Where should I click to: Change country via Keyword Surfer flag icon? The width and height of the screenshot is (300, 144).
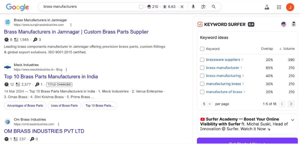coord(284,24)
